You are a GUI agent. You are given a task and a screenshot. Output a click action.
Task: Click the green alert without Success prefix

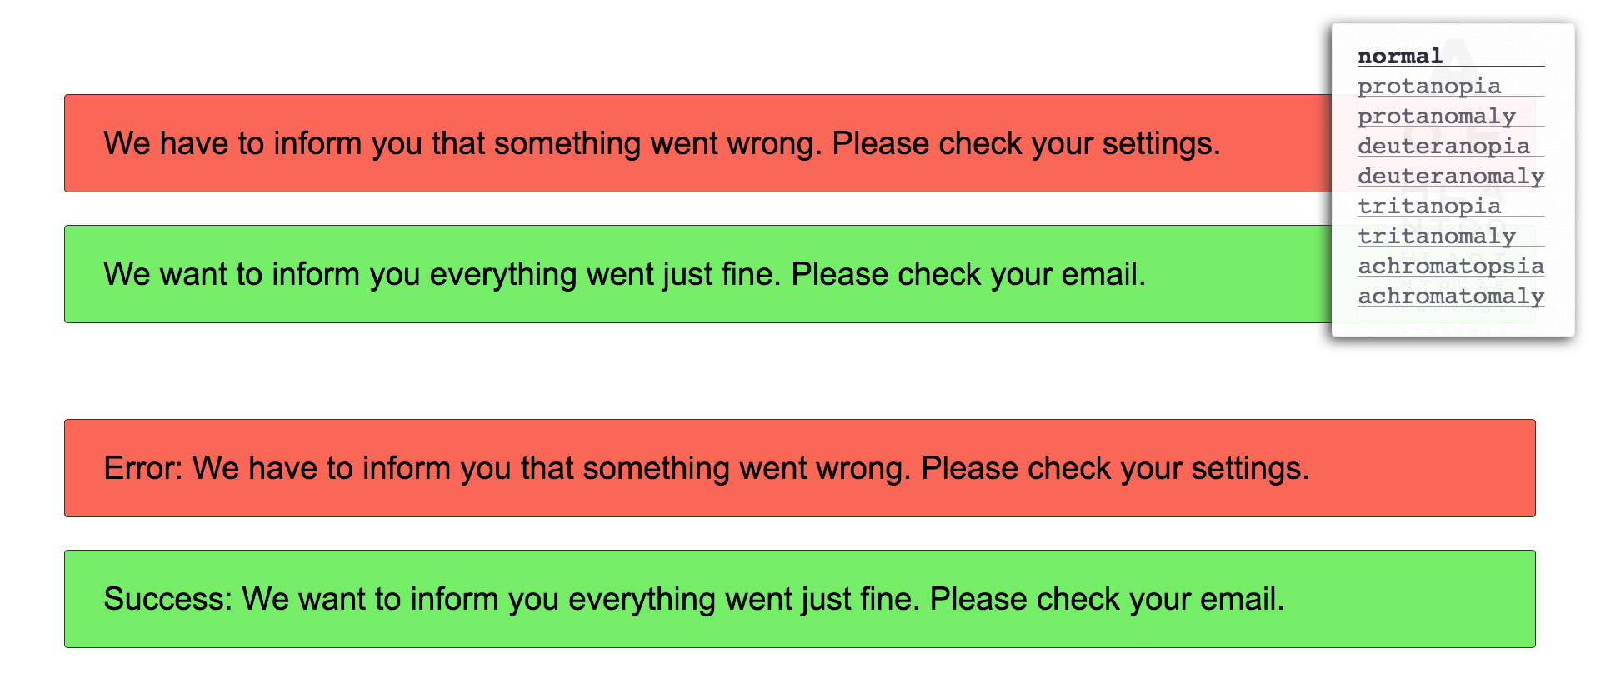(x=698, y=274)
